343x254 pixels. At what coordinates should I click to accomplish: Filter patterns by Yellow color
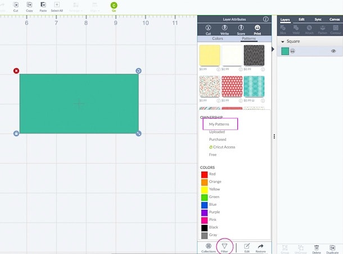coord(211,190)
